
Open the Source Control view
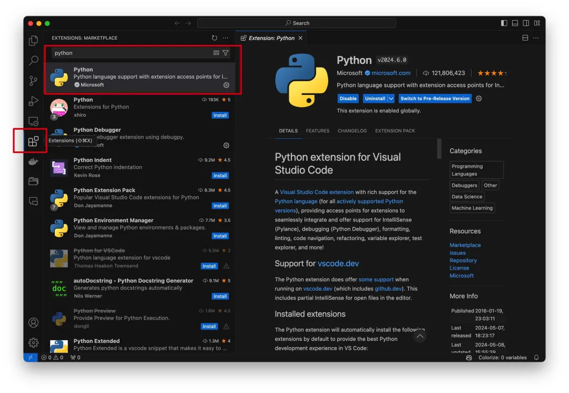coord(33,81)
